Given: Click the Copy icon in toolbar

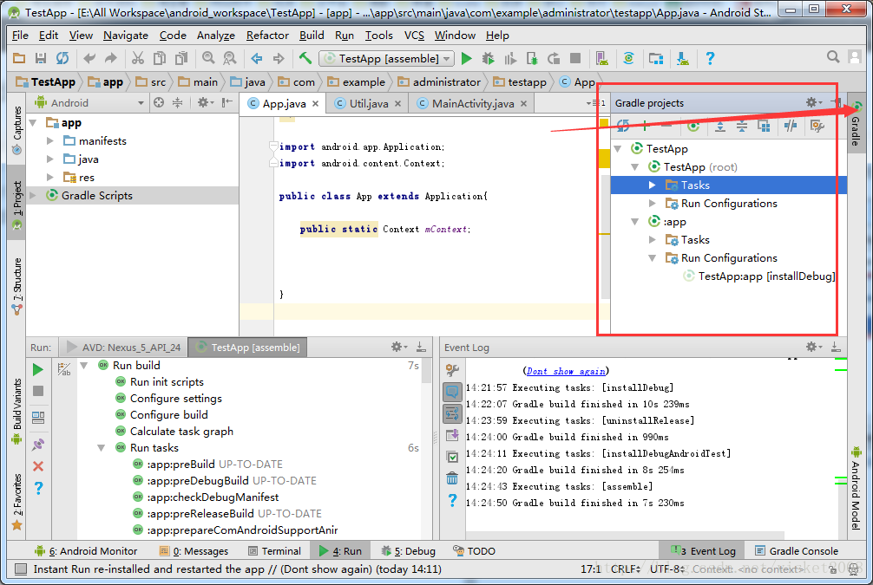Looking at the screenshot, I should [160, 58].
